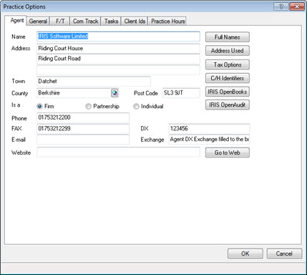Viewport: 307px width, 275px height.
Task: Go to the Client Ids tab
Action: pos(135,21)
